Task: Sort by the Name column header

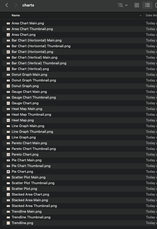Action: (x=16, y=15)
